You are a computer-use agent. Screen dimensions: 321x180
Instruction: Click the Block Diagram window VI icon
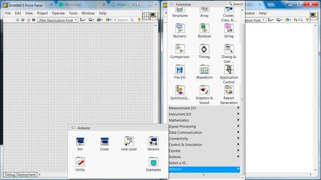314,16
